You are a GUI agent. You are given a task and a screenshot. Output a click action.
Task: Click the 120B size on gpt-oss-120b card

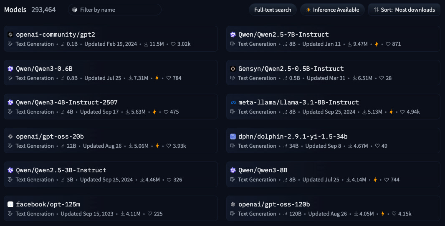pos(295,214)
